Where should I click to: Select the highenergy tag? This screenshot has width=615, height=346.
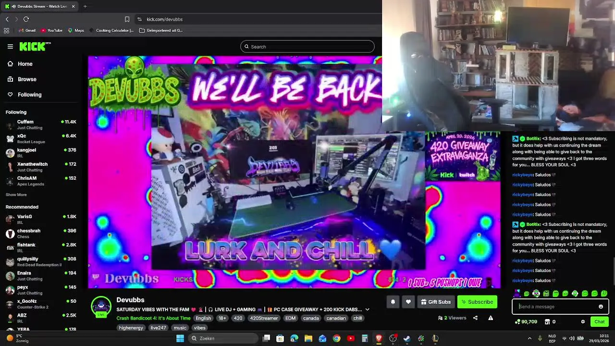pos(131,328)
